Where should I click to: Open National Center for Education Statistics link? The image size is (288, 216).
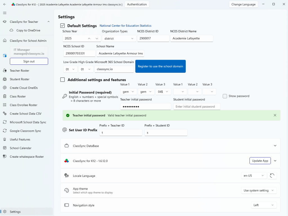tap(125, 26)
